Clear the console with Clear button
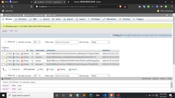The height and width of the screenshot is (98, 175). [169, 79]
